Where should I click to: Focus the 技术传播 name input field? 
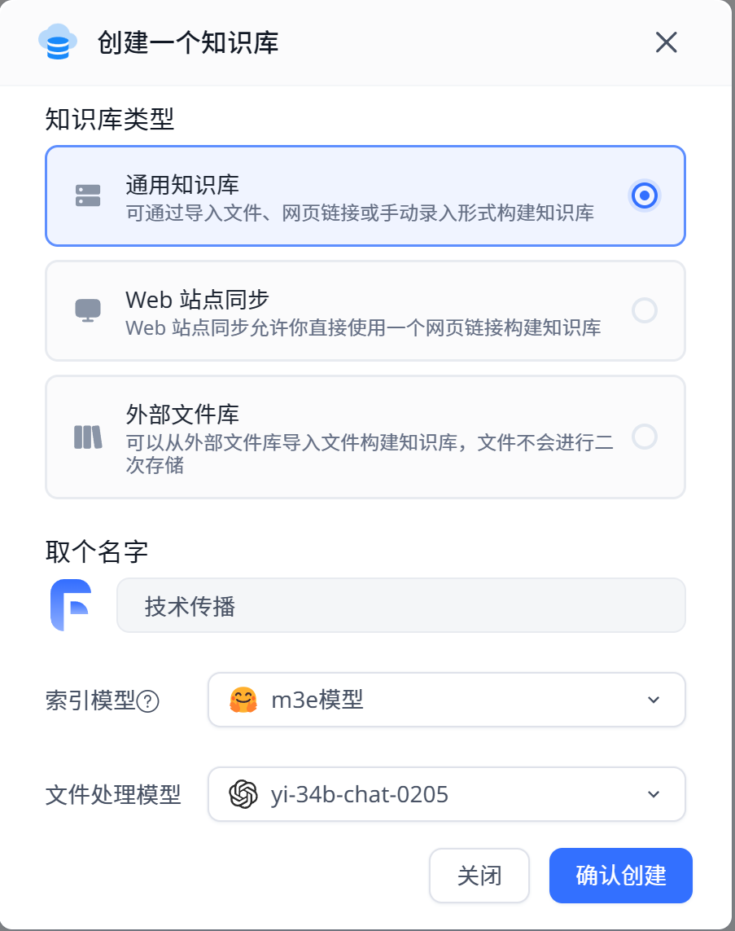pyautogui.click(x=400, y=605)
